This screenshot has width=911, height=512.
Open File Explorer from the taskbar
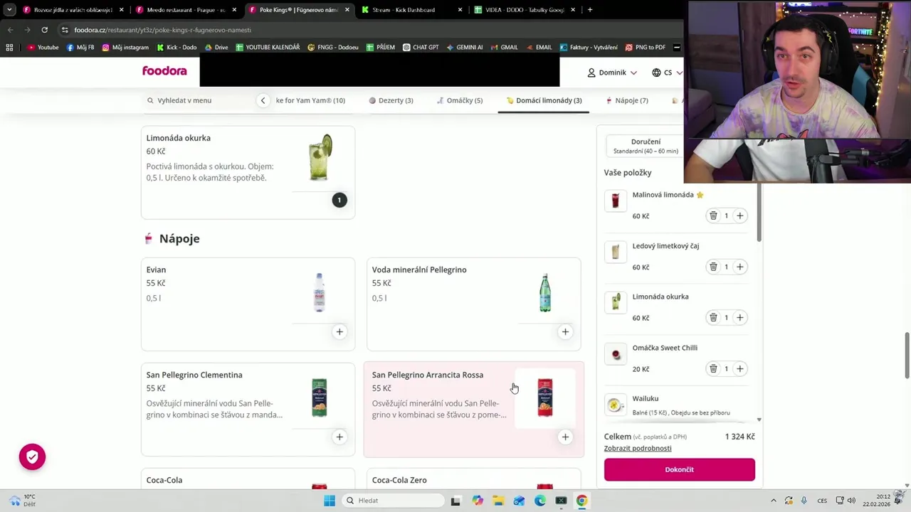[498, 501]
